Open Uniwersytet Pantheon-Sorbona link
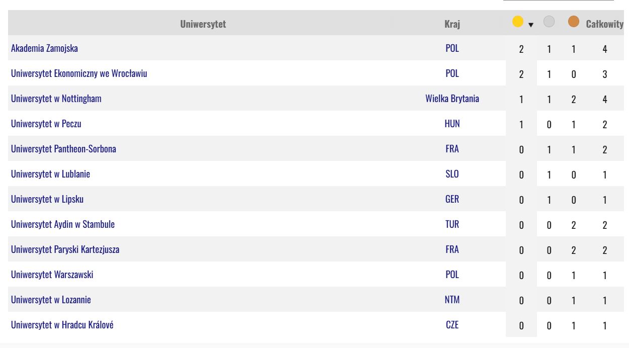The image size is (629, 348). pos(64,149)
